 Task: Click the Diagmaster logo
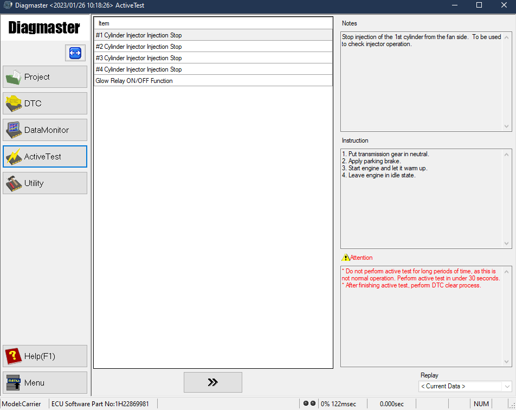tap(44, 27)
